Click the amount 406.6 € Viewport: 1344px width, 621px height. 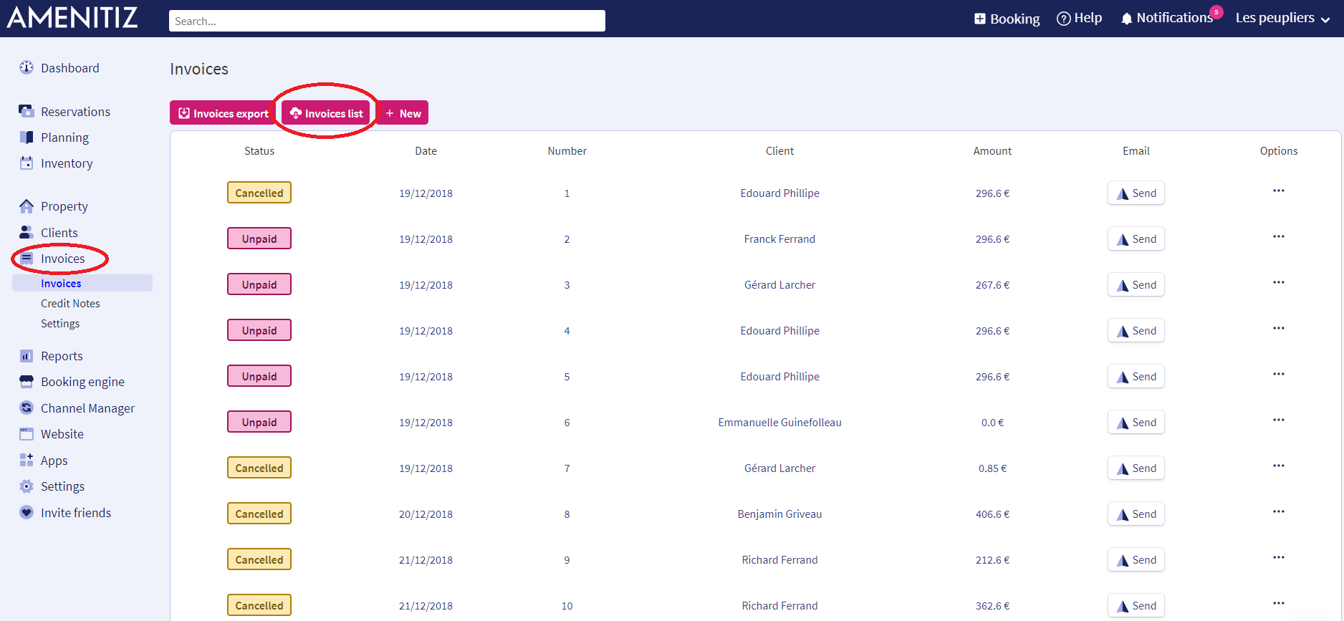point(992,514)
